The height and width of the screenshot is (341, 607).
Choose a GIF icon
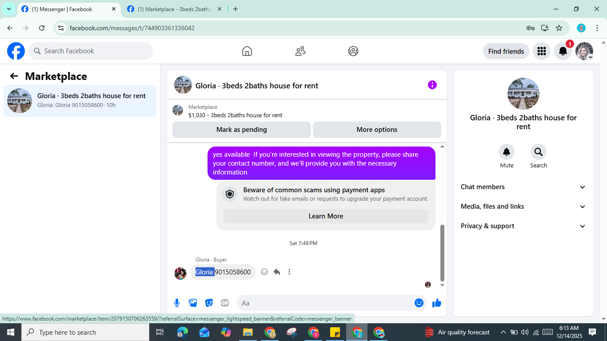coord(225,303)
